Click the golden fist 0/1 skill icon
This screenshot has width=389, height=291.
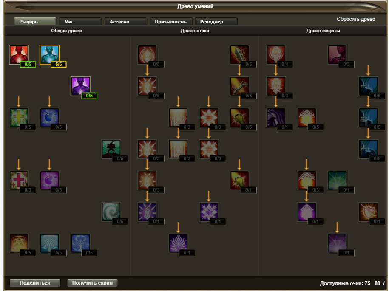tap(239, 181)
